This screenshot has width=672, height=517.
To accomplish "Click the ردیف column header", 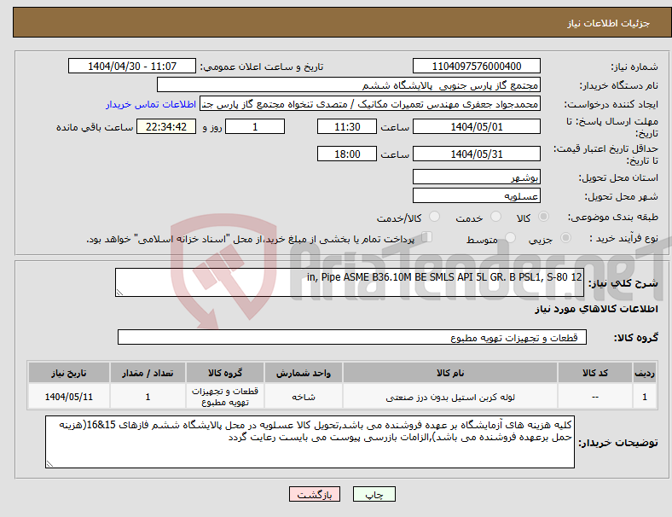I will coord(644,373).
